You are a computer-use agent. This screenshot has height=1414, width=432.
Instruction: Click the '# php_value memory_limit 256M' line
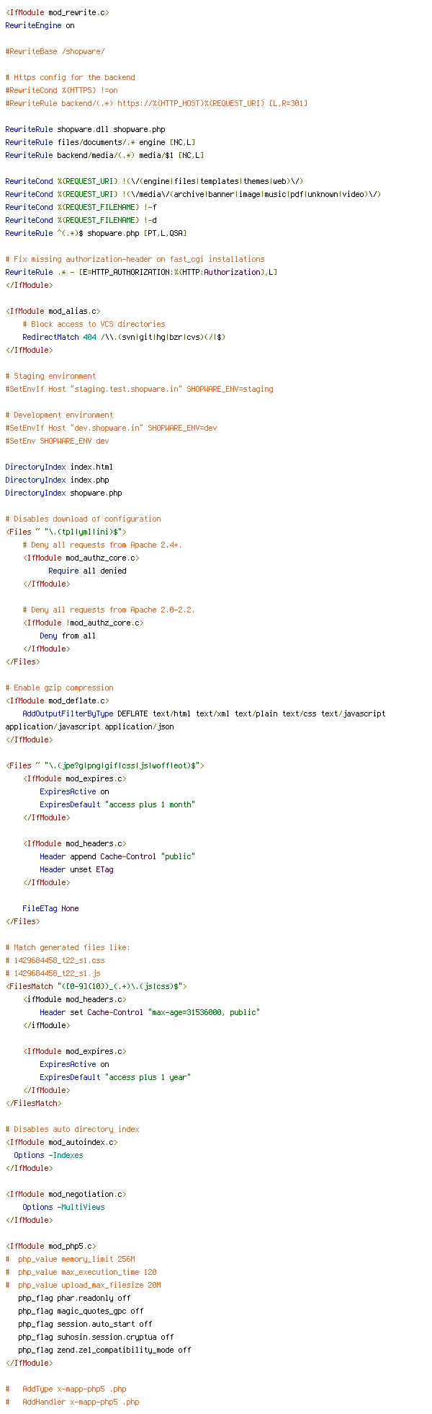70,1259
